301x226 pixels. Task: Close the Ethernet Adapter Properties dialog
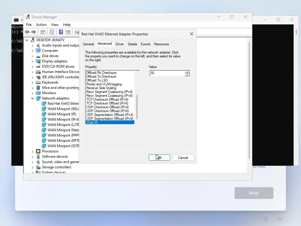tap(192, 34)
